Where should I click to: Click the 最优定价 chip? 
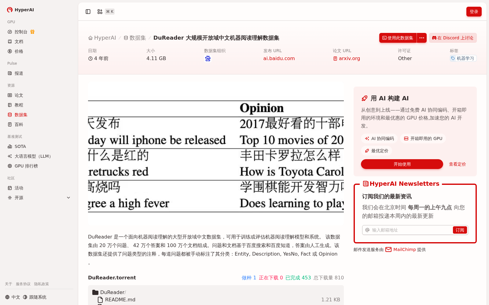(x=377, y=151)
